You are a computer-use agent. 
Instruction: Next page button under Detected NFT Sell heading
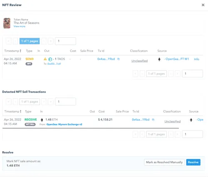pyautogui.click(x=44, y=102)
